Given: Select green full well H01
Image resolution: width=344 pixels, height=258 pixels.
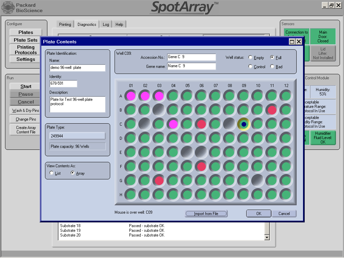Looking at the screenshot, I should point(131,195).
